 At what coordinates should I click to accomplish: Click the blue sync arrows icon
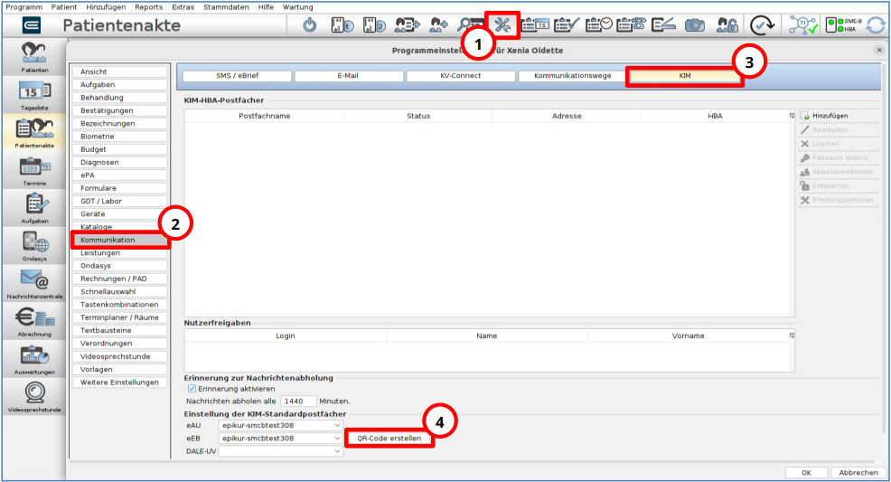click(876, 25)
